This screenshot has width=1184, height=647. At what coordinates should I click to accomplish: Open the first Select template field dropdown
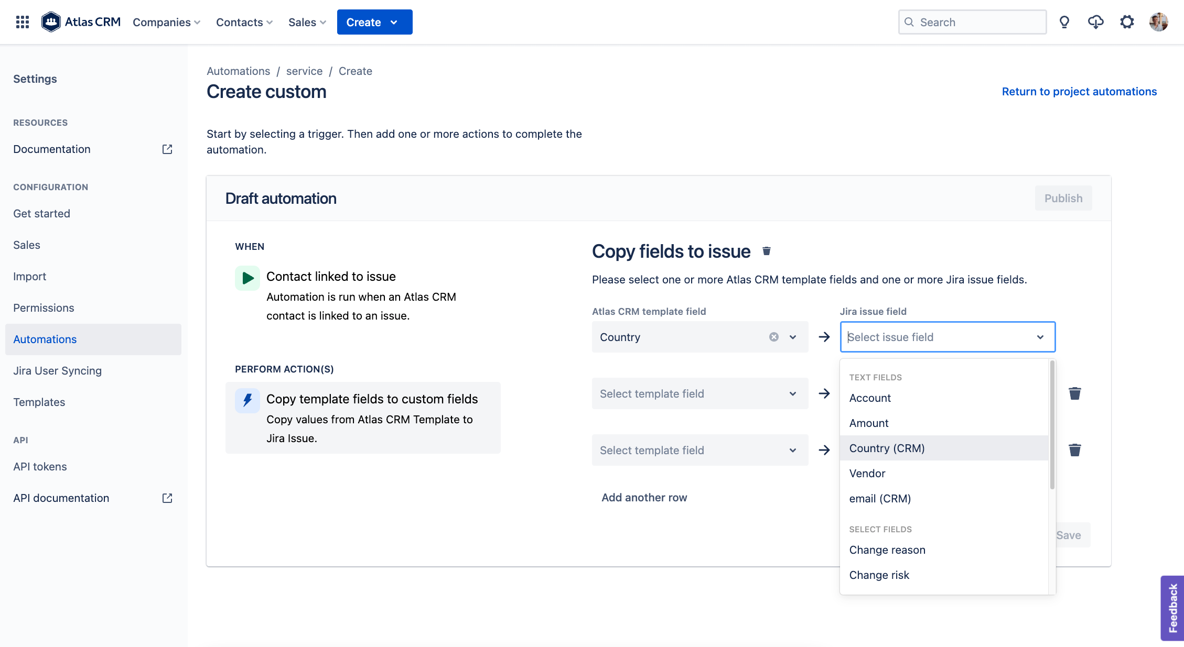pyautogui.click(x=699, y=393)
